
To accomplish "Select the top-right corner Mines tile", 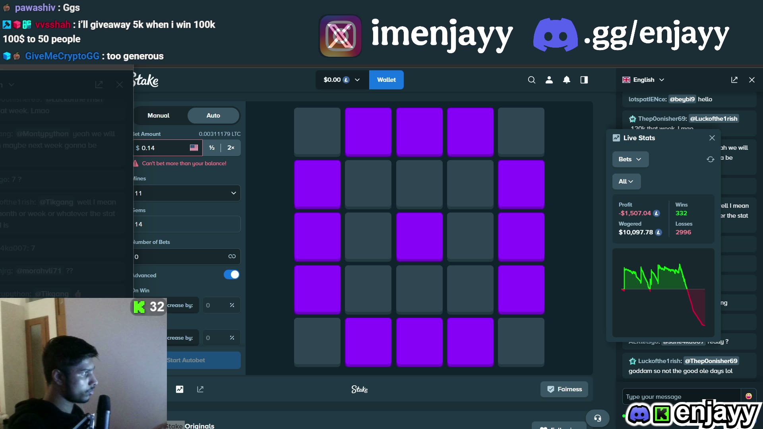I will tap(521, 131).
